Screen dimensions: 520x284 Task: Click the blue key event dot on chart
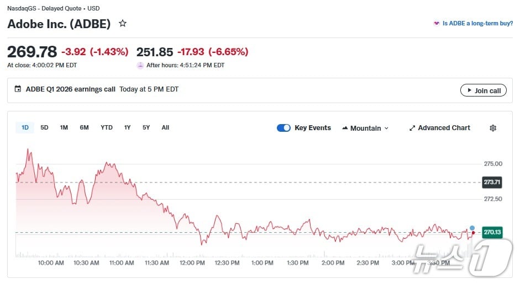(x=472, y=228)
